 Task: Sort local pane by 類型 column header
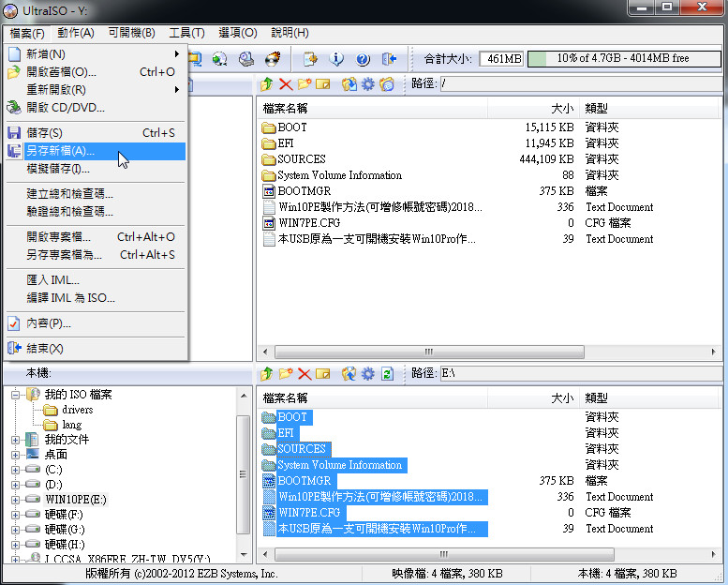(x=648, y=398)
